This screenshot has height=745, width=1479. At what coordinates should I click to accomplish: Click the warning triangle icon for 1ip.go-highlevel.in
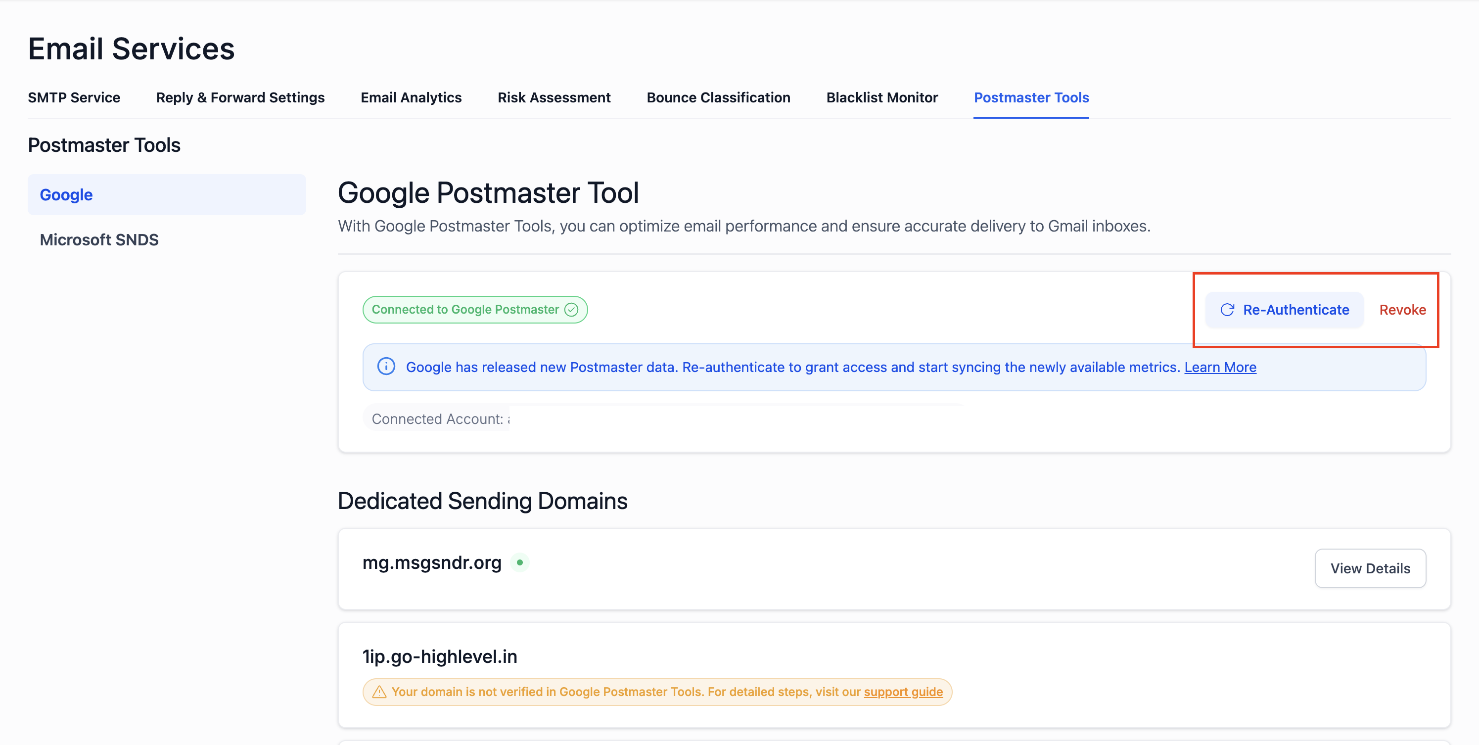point(379,692)
